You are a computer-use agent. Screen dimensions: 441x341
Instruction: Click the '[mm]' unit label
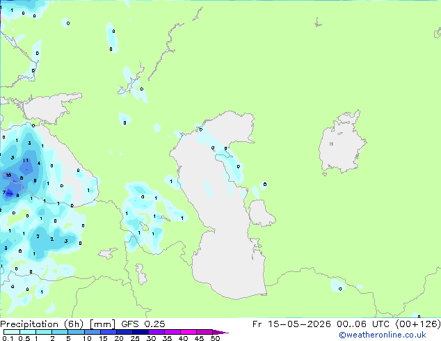tap(102, 324)
